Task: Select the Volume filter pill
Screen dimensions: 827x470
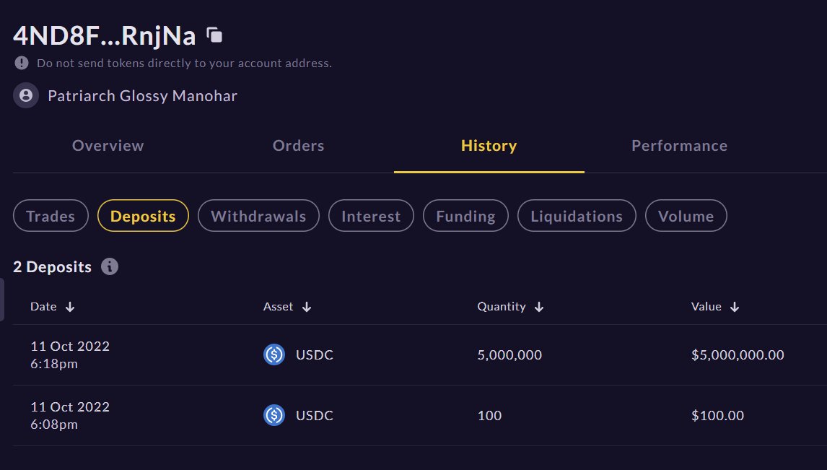Action: pos(686,216)
